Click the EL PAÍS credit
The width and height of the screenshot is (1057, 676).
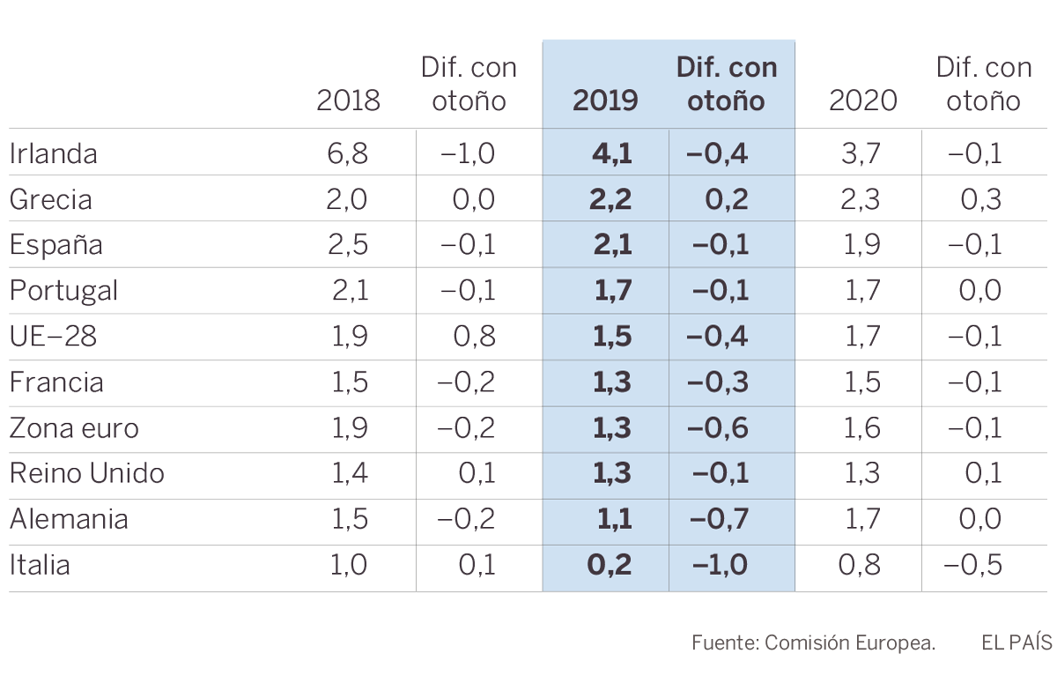coord(1016,643)
